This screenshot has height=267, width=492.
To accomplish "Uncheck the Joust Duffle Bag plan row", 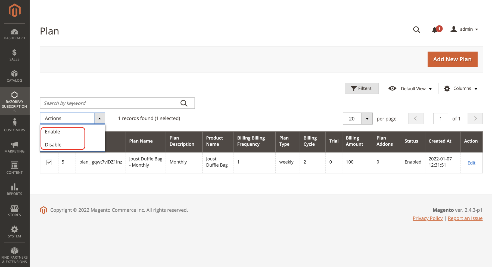I will click(49, 162).
